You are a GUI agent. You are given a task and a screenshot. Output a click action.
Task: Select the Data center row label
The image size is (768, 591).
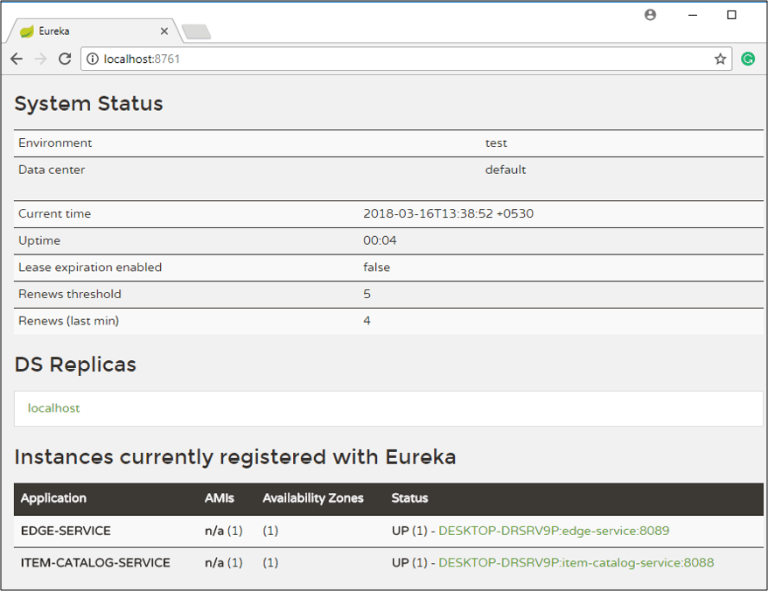click(x=52, y=170)
